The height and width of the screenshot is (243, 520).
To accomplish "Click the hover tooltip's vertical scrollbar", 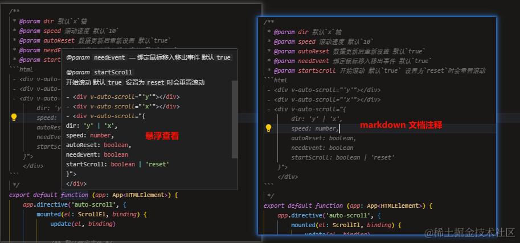I will click(235, 119).
